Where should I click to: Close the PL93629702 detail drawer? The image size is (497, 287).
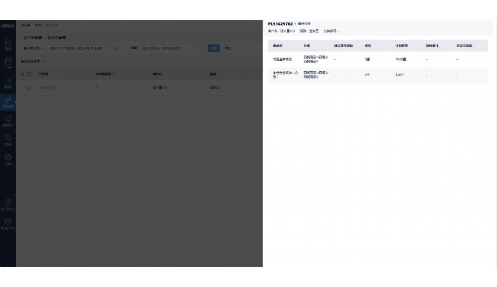tap(488, 24)
